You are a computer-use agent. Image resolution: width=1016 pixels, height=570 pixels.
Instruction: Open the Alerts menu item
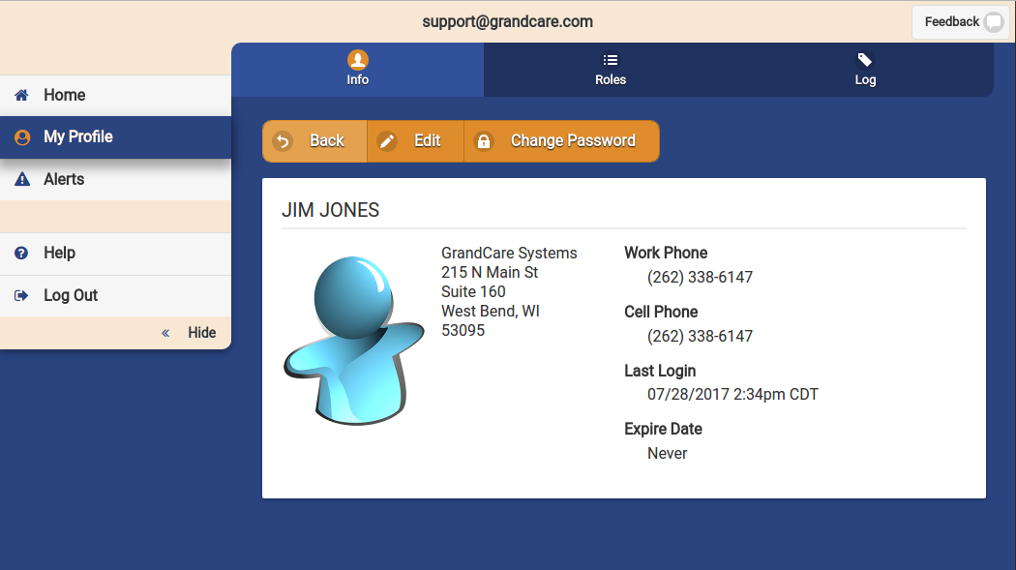(x=115, y=179)
